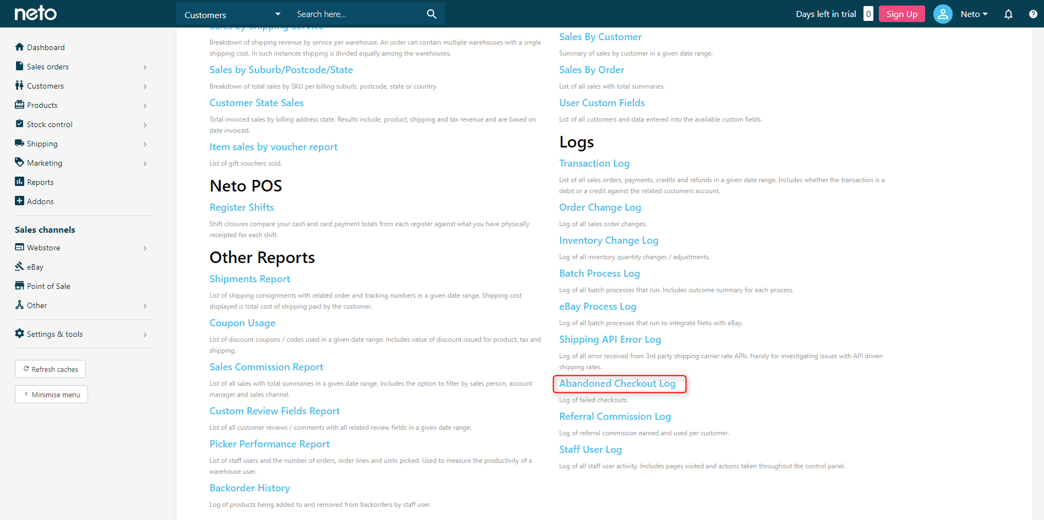Click the search magnifier icon

pos(431,14)
